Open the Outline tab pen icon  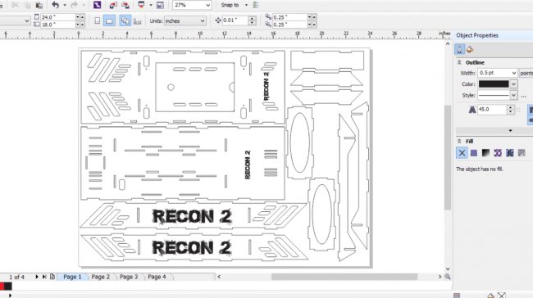point(459,50)
